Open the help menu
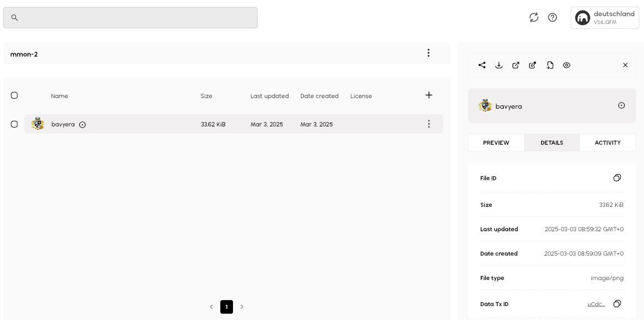Image resolution: width=644 pixels, height=320 pixels. pos(552,18)
